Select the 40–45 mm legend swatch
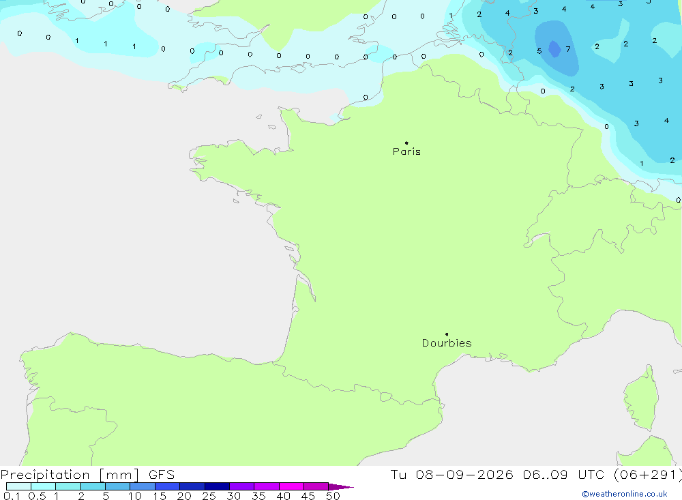Viewport: 682px width, 500px height. coord(291,486)
